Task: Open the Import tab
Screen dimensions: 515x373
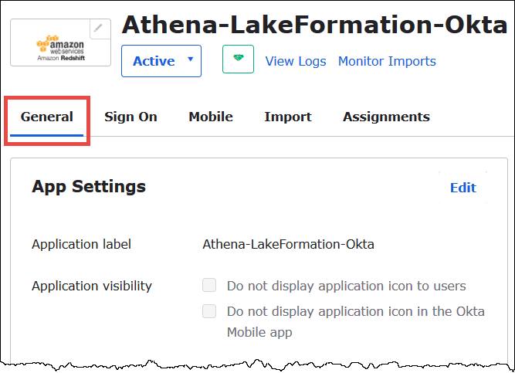Action: point(287,117)
